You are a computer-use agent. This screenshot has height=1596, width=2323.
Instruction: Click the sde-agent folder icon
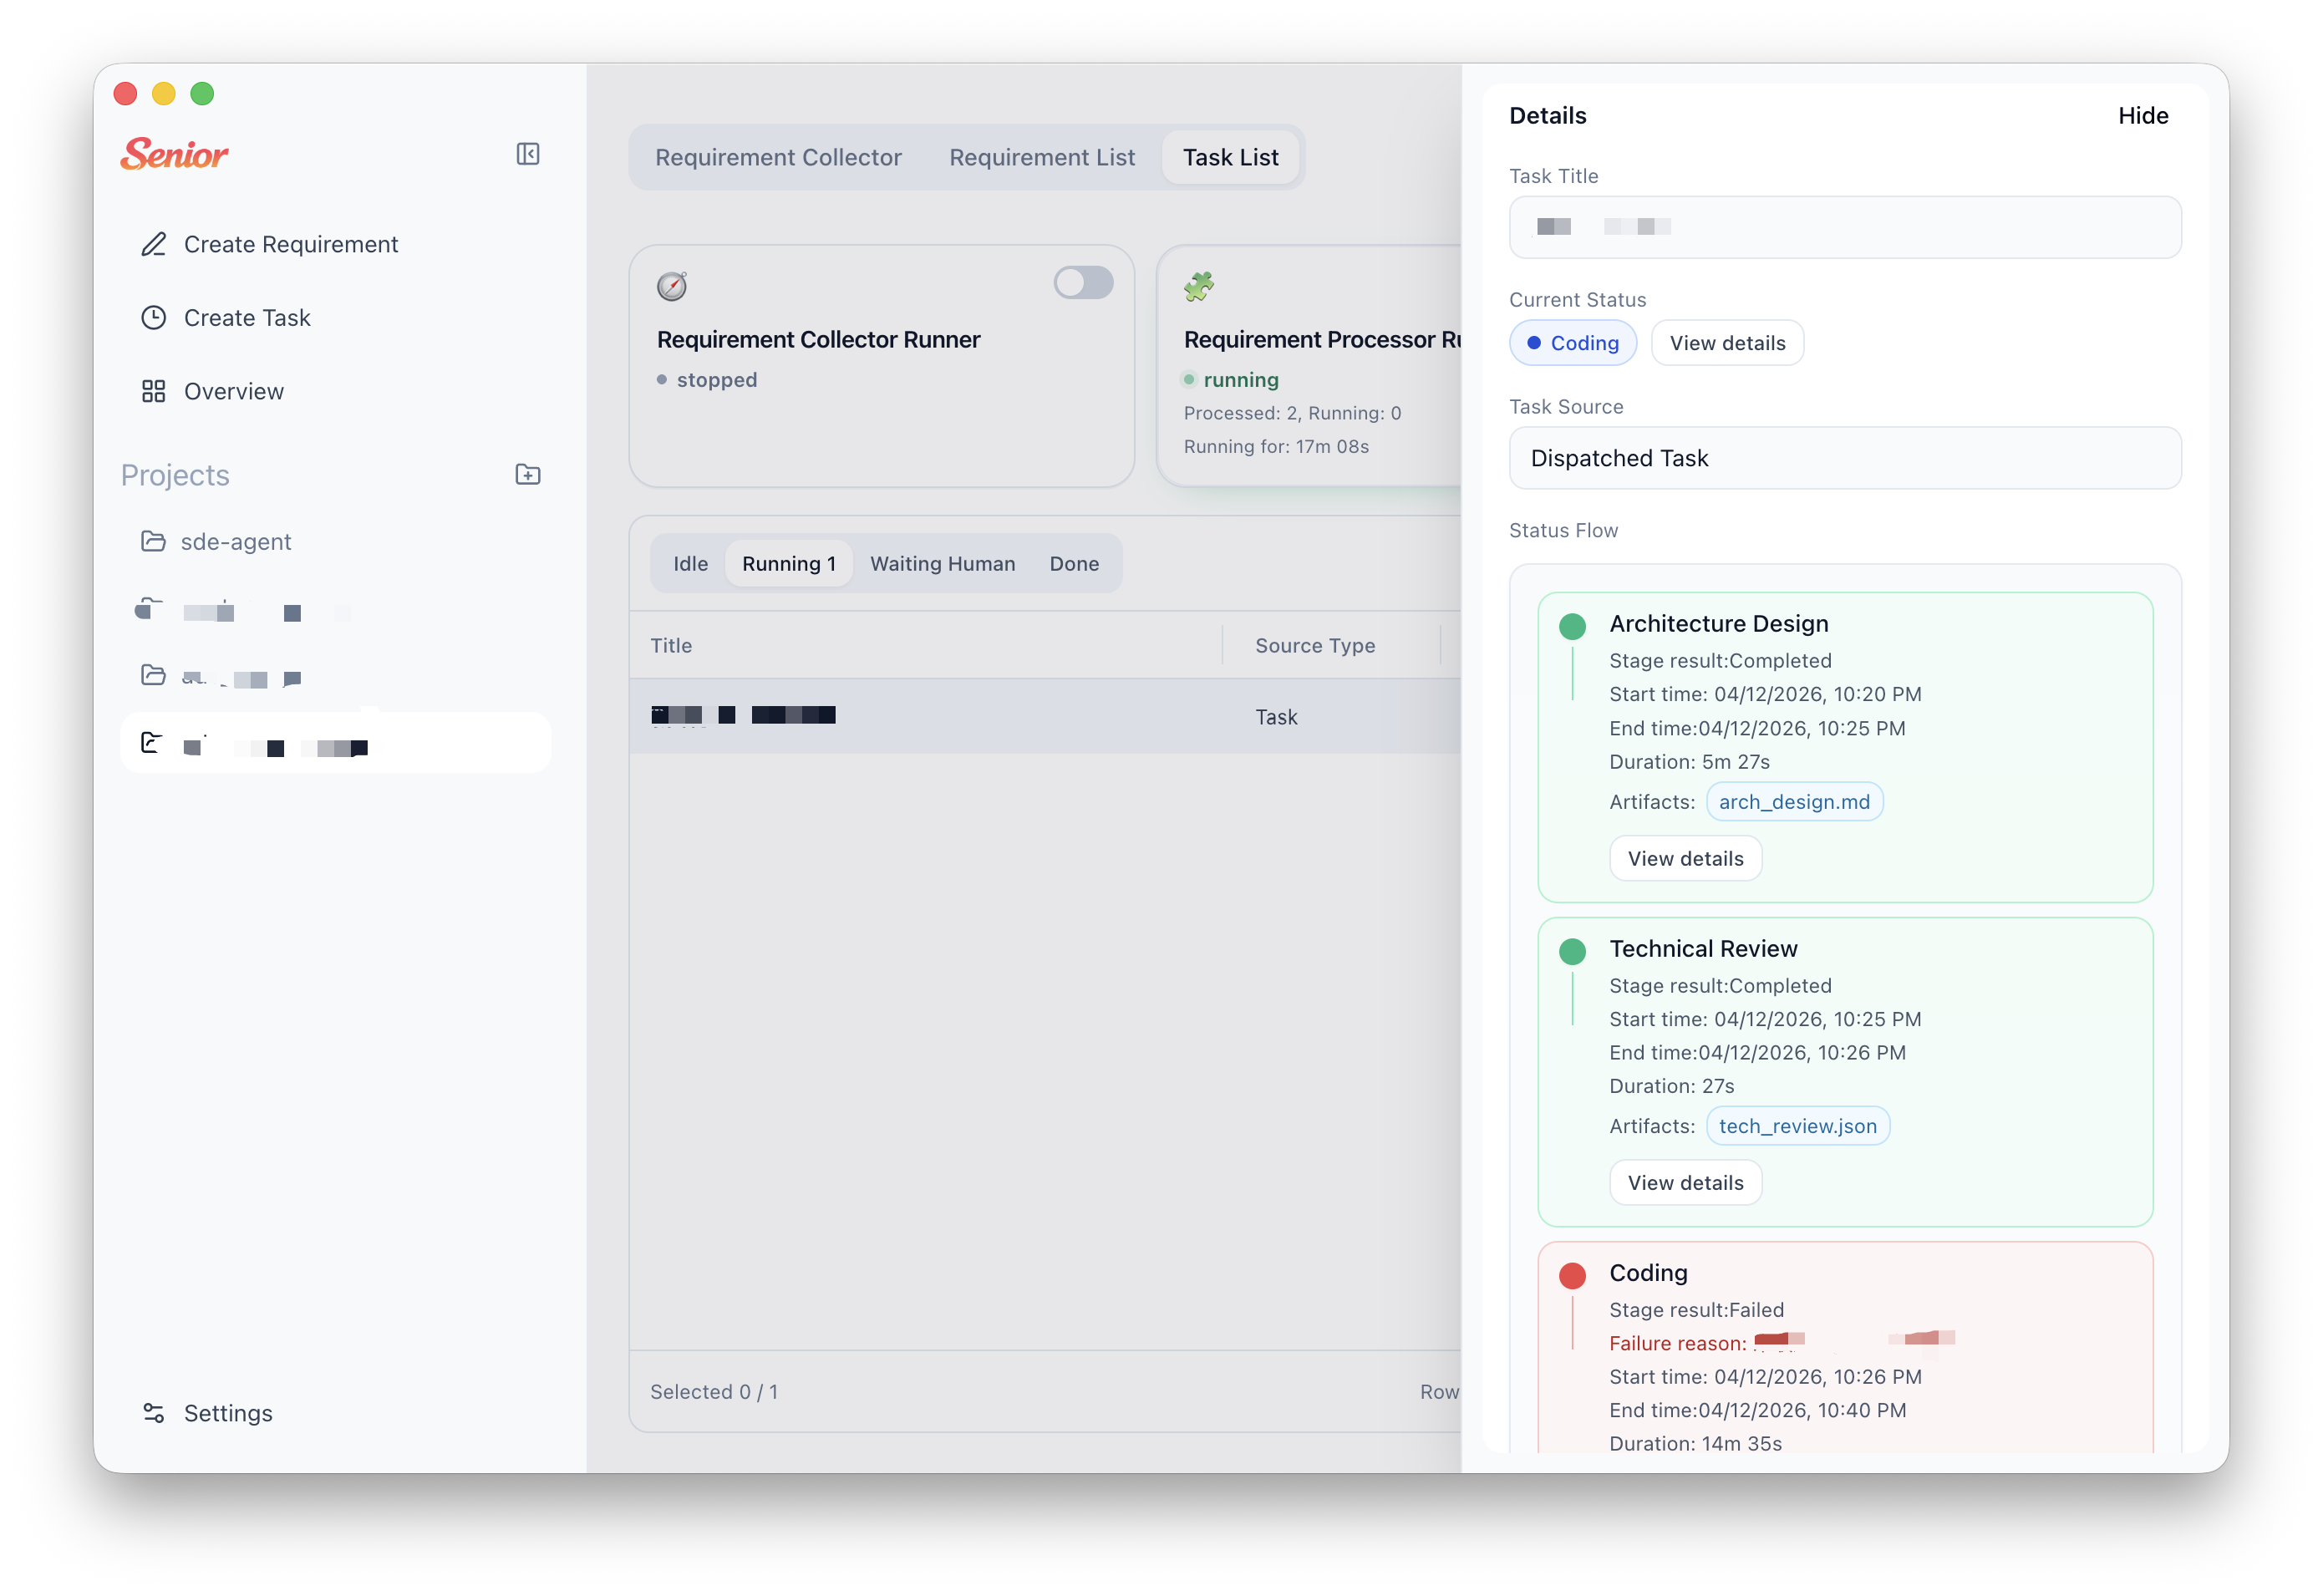point(153,541)
